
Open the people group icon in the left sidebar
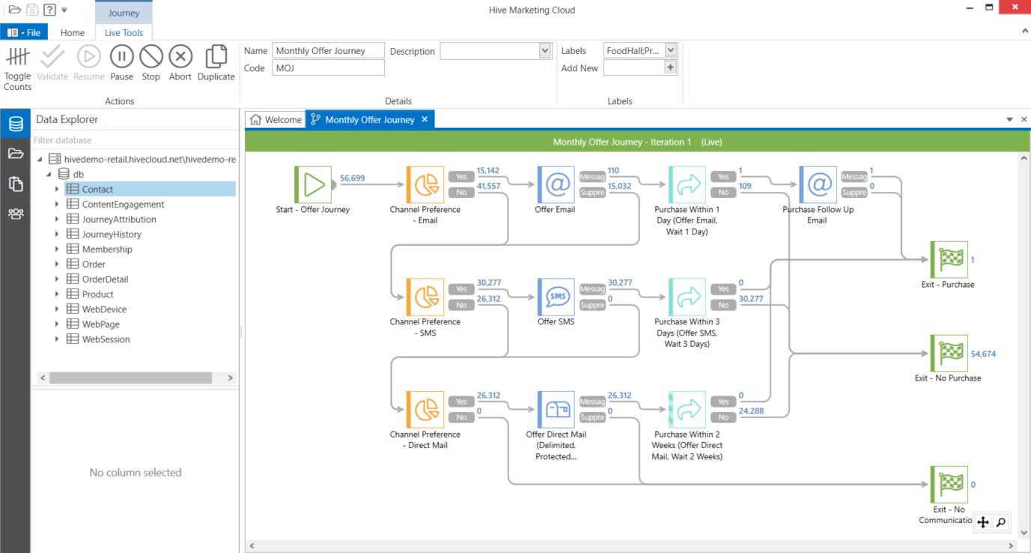click(16, 214)
